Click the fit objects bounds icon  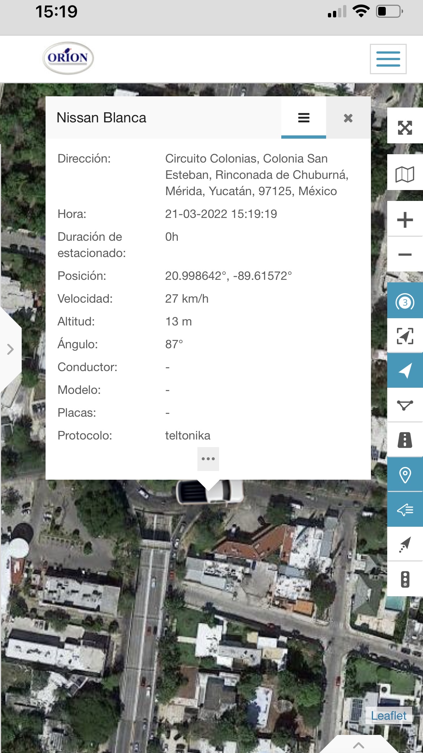(x=405, y=336)
